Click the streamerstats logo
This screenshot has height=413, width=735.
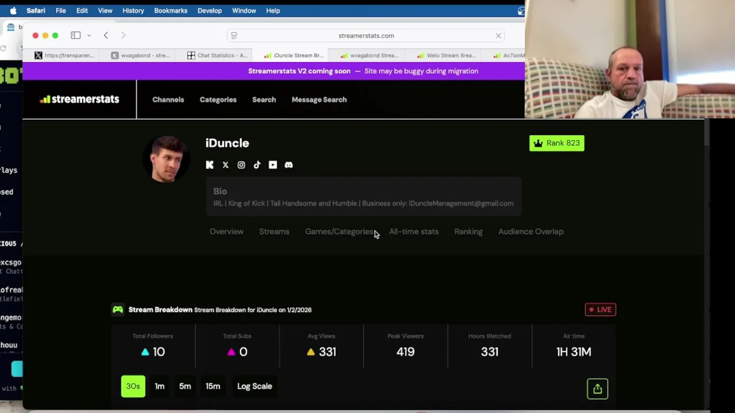click(x=79, y=99)
